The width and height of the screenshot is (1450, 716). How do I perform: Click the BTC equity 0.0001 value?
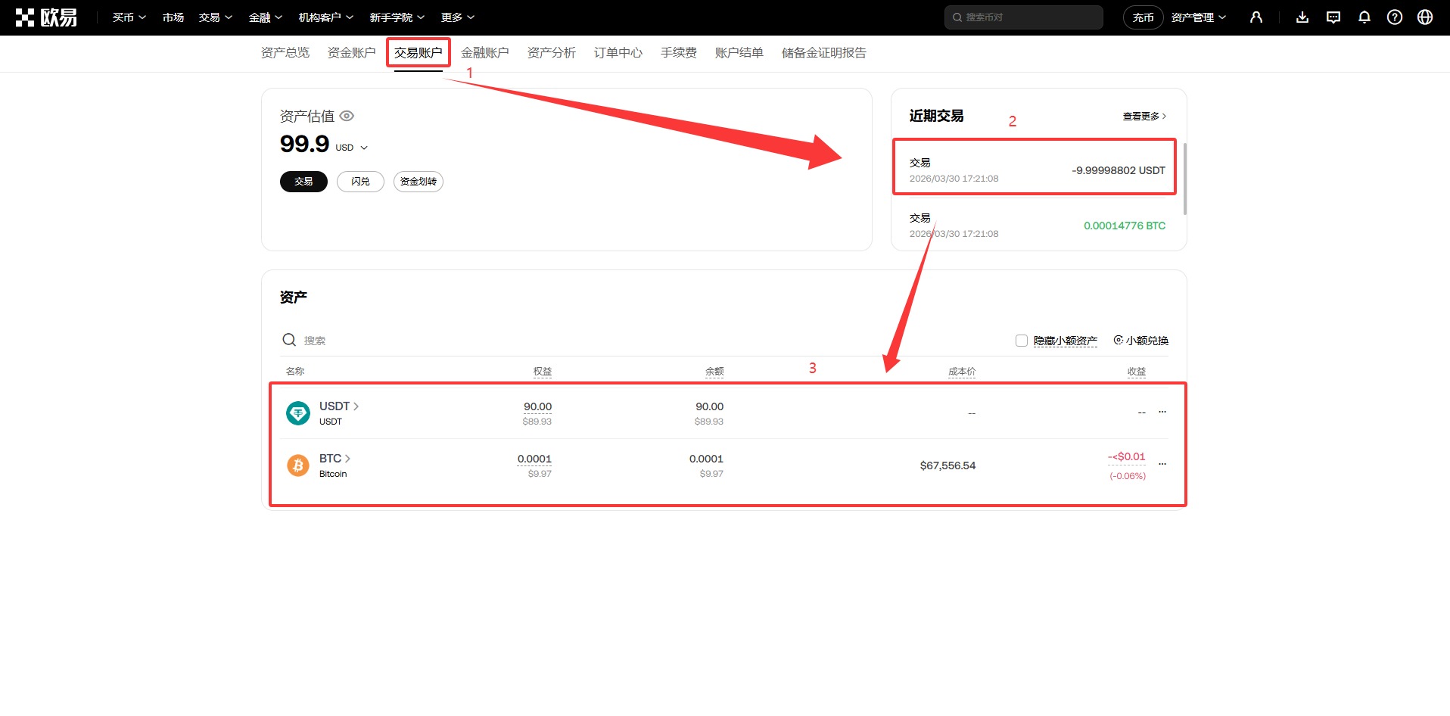534,459
